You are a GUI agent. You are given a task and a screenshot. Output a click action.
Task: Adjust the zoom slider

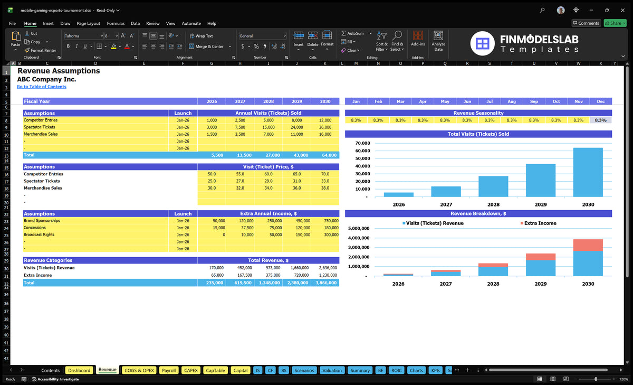(x=596, y=379)
